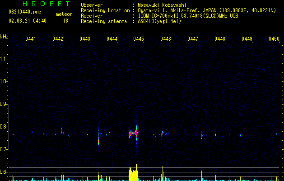Click the 0.8 kHz frequency label
The image size is (284, 181).
pyautogui.click(x=4, y=127)
